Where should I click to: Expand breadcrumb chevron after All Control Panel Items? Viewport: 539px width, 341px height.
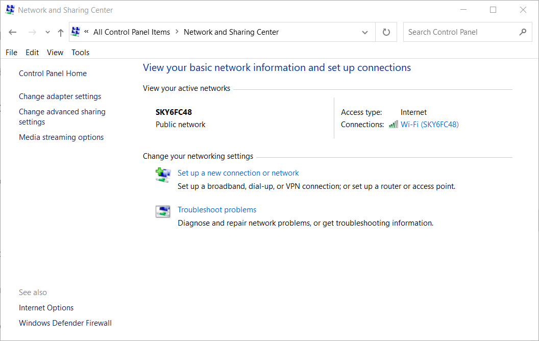pyautogui.click(x=177, y=32)
